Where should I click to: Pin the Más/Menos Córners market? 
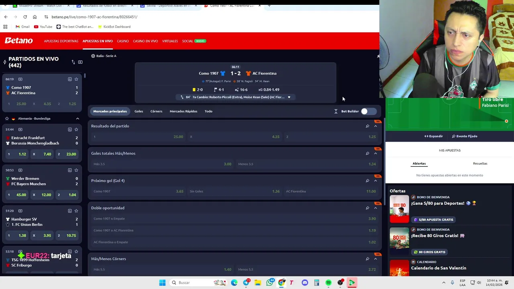coord(367,259)
